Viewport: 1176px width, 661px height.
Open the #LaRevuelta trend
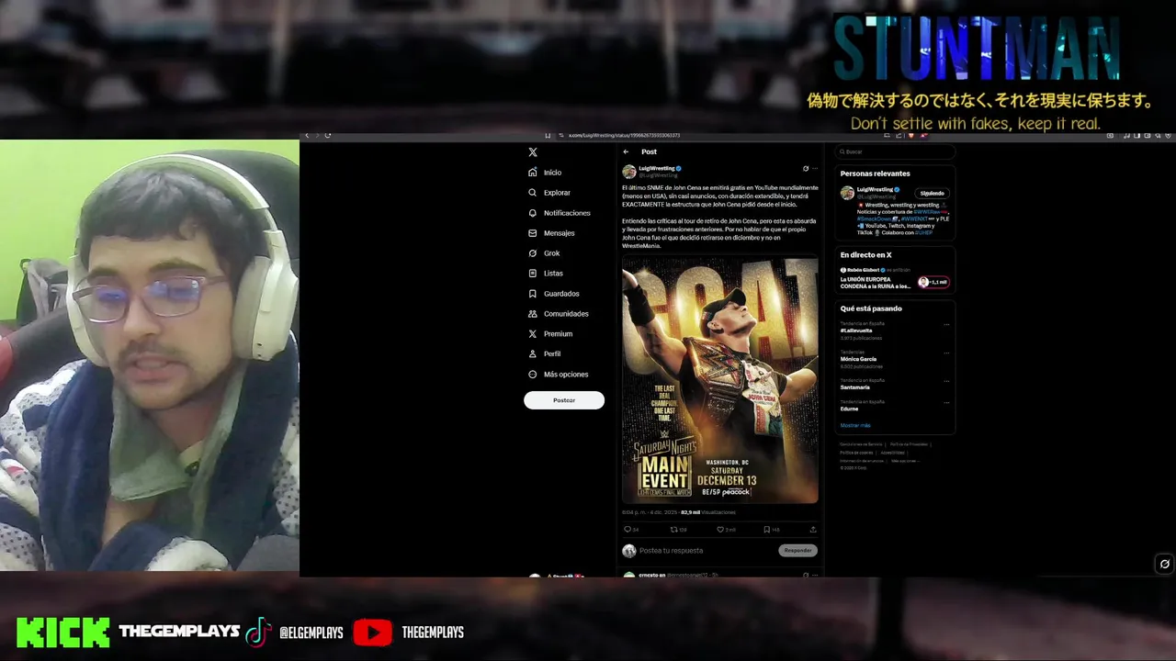click(856, 330)
